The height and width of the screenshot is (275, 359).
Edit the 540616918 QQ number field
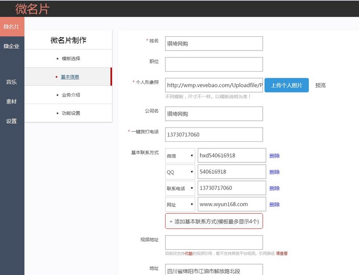(x=232, y=172)
